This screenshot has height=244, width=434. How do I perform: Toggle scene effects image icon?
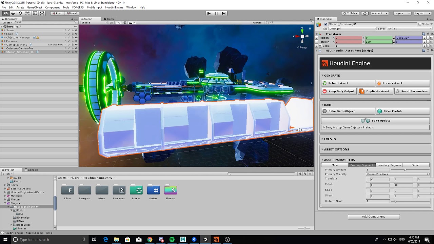(x=131, y=23)
